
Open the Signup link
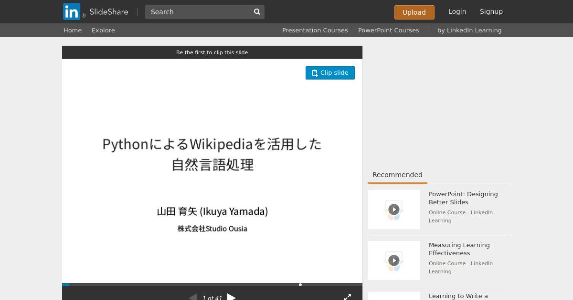pyautogui.click(x=491, y=11)
